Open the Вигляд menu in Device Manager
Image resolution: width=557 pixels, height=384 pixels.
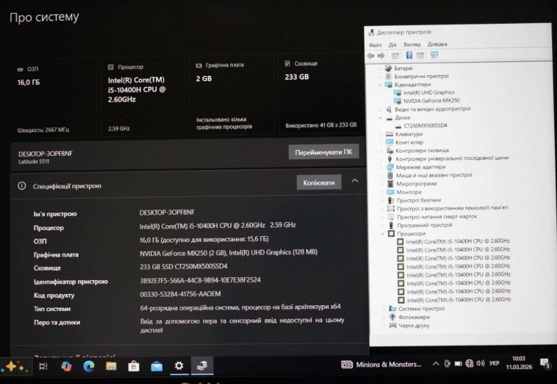click(x=412, y=43)
